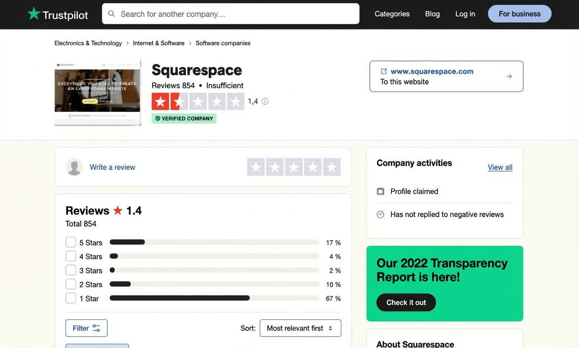579x348 pixels.
Task: Click the Verified Company badge
Action: (184, 118)
